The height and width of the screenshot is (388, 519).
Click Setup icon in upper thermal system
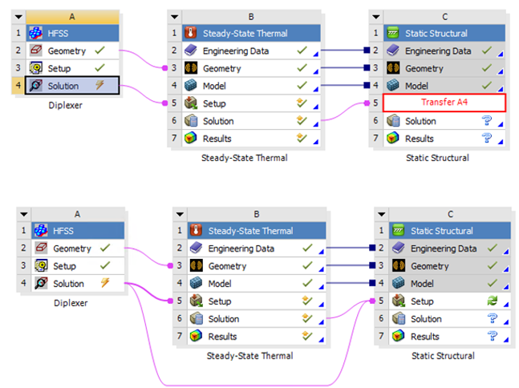tap(191, 103)
